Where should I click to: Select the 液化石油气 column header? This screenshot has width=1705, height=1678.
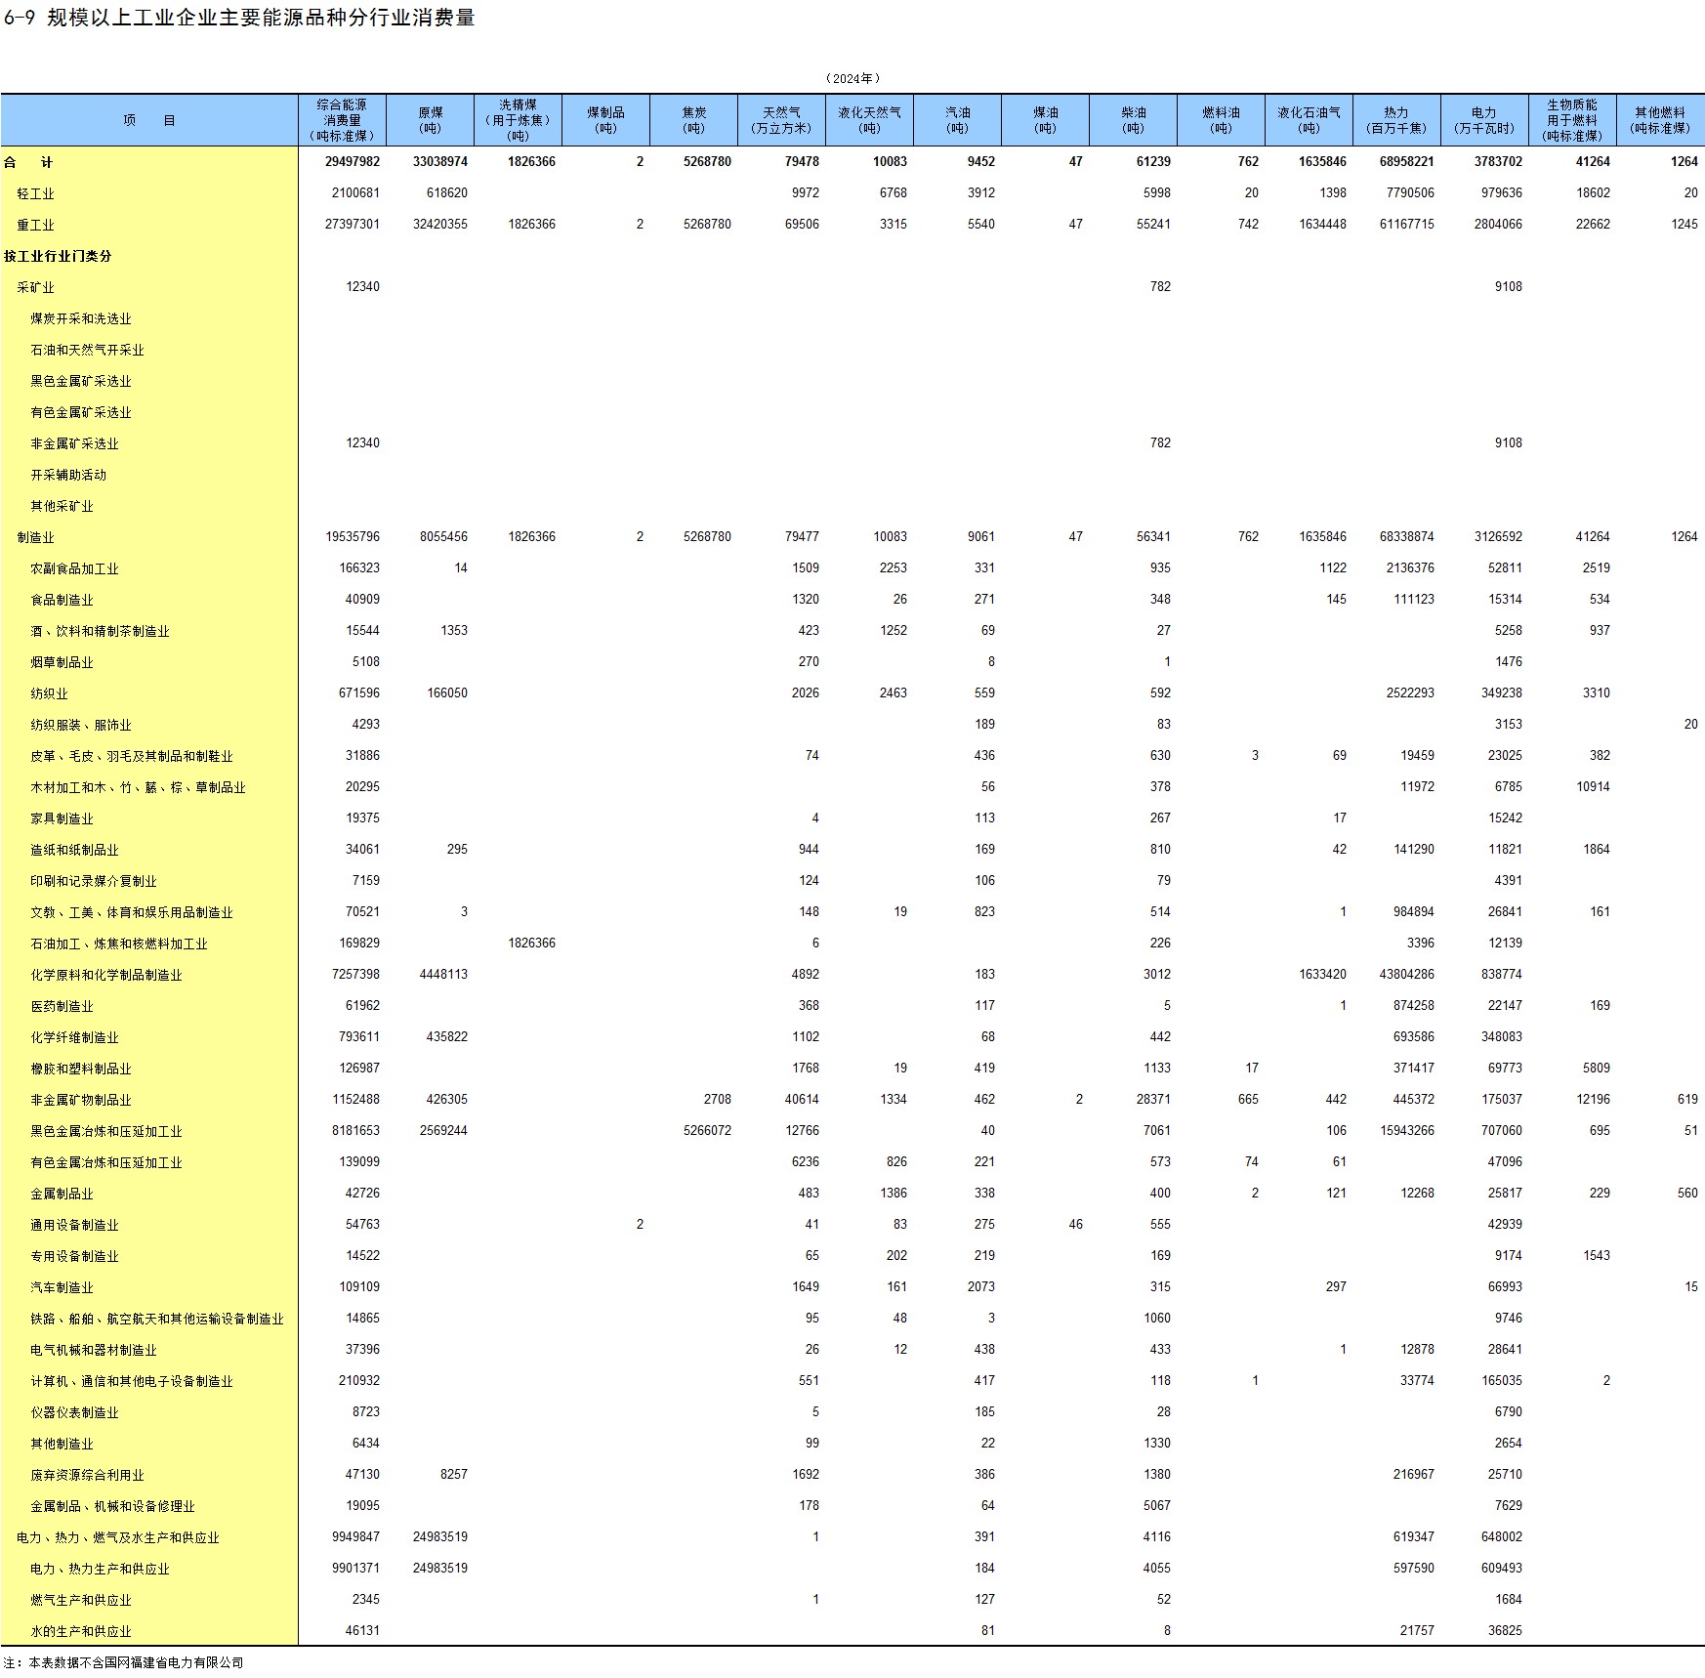click(1309, 120)
